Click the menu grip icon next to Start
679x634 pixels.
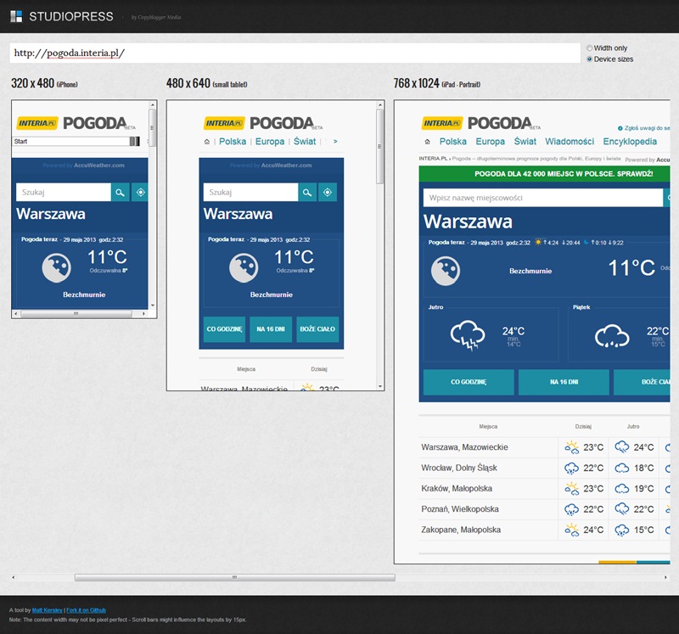pos(135,141)
